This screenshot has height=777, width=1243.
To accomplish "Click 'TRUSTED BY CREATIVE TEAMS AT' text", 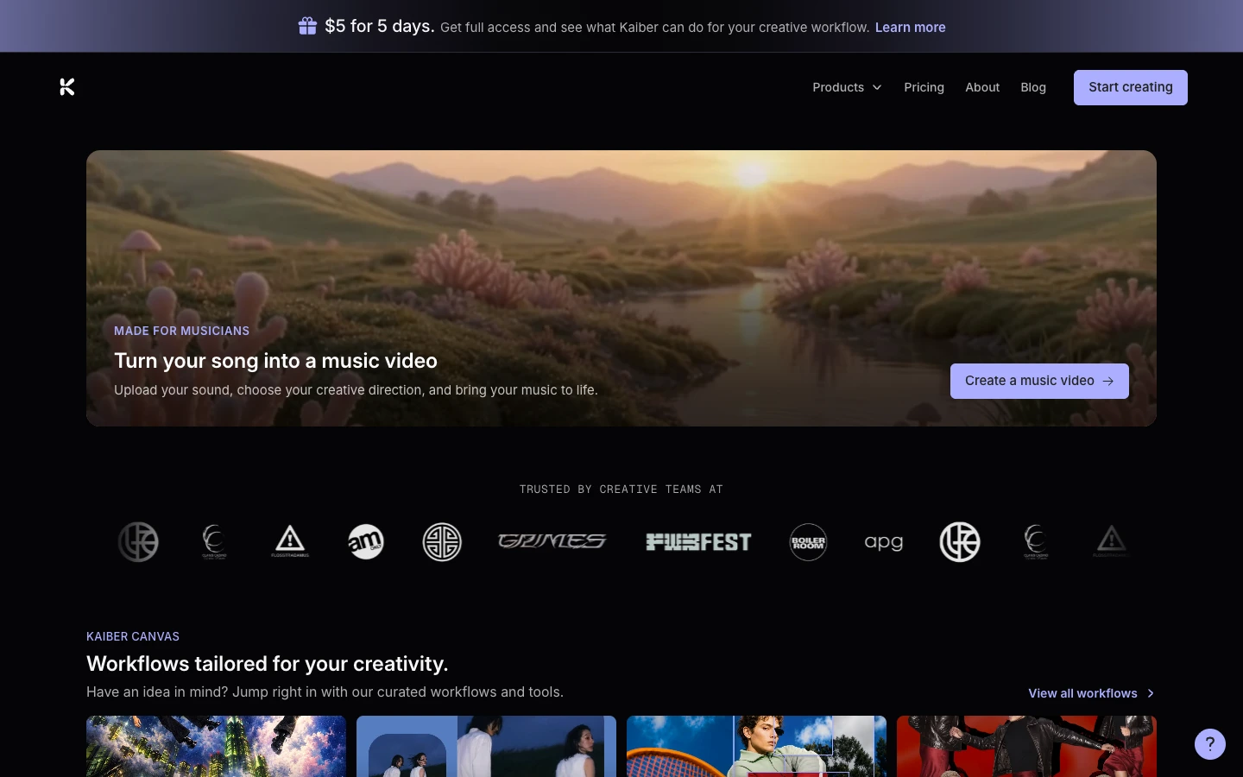I will [621, 490].
